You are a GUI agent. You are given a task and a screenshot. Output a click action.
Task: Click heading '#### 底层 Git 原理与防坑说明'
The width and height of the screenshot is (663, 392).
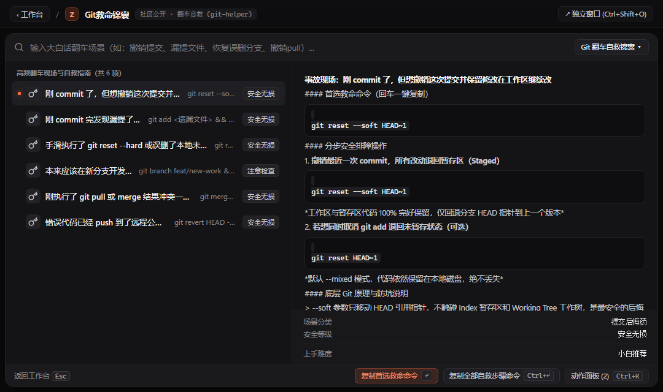click(x=357, y=293)
